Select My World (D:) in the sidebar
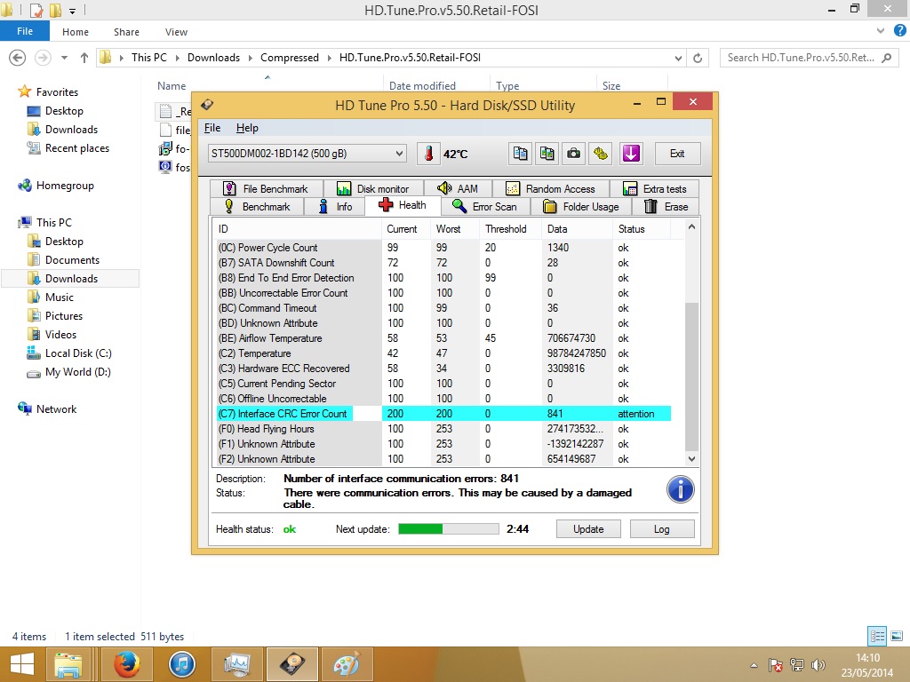 78,372
